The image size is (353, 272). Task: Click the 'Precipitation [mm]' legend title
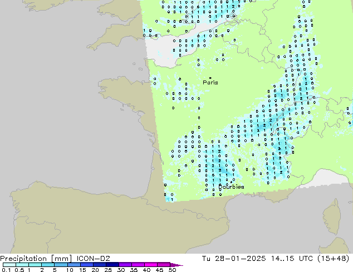pyautogui.click(x=36, y=259)
